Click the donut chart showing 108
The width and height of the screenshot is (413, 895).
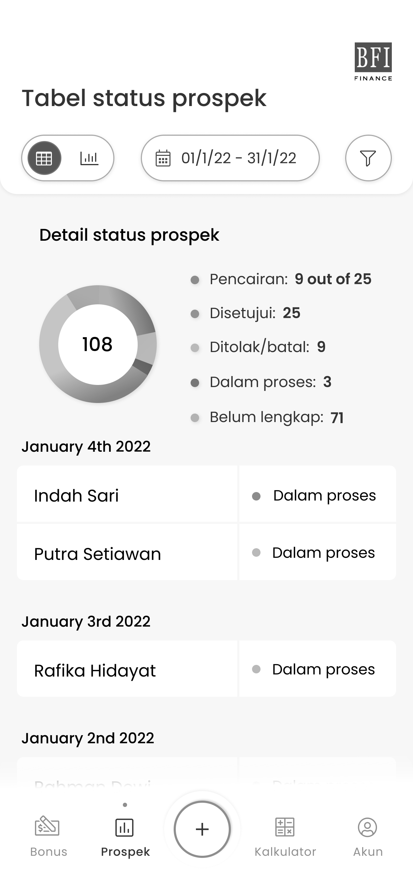click(x=98, y=344)
